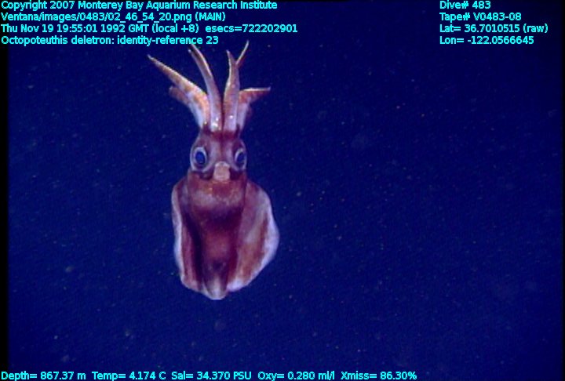565x381 pixels.
Task: Click the file path text 'Ventana/images/0483/02_46_54_20.png (MAIN)'
Action: coord(113,17)
